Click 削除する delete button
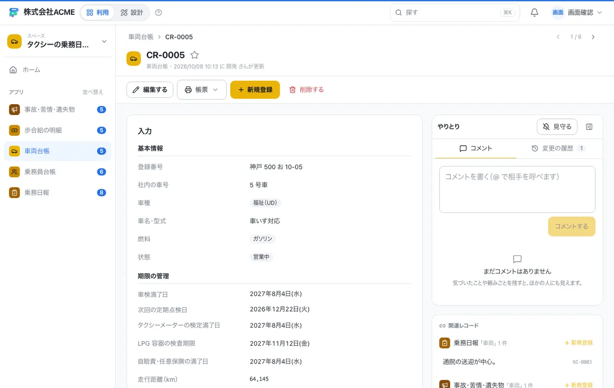 [x=307, y=90]
